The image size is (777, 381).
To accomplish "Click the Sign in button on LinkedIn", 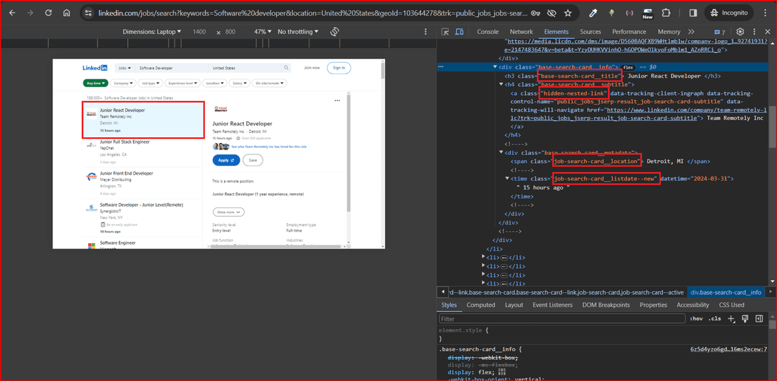I will (x=338, y=68).
